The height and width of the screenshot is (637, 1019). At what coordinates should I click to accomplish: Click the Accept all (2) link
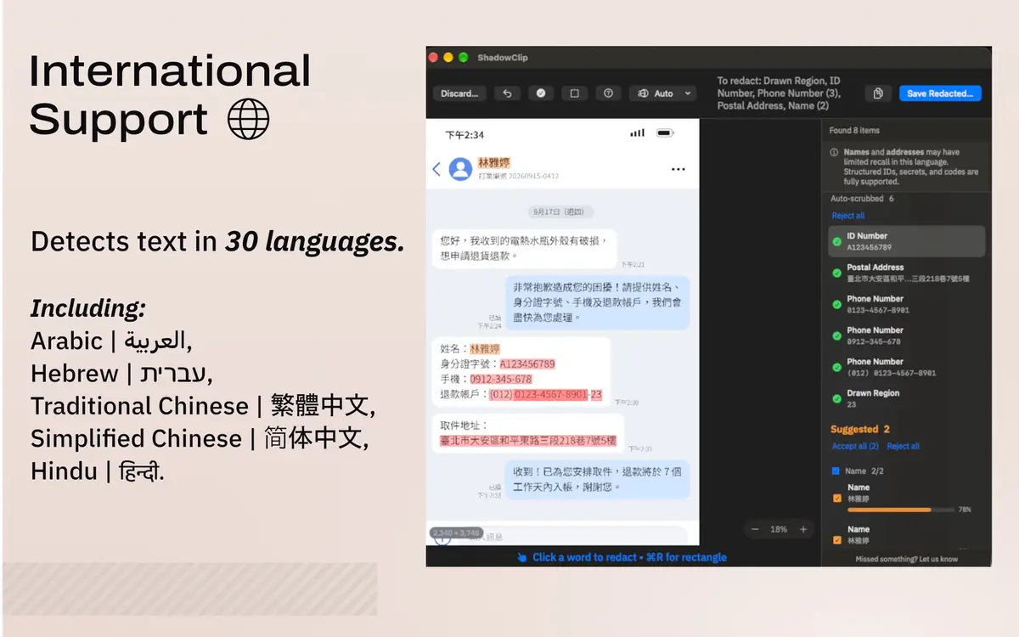point(855,446)
